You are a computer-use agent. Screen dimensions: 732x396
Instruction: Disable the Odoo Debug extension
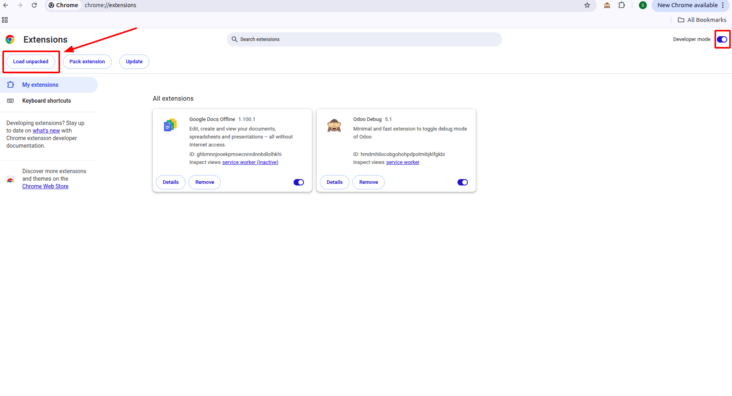(462, 182)
